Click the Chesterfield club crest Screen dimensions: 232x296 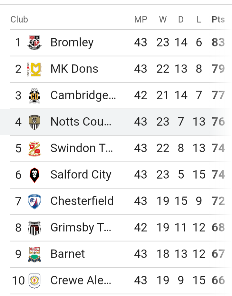coord(34,201)
